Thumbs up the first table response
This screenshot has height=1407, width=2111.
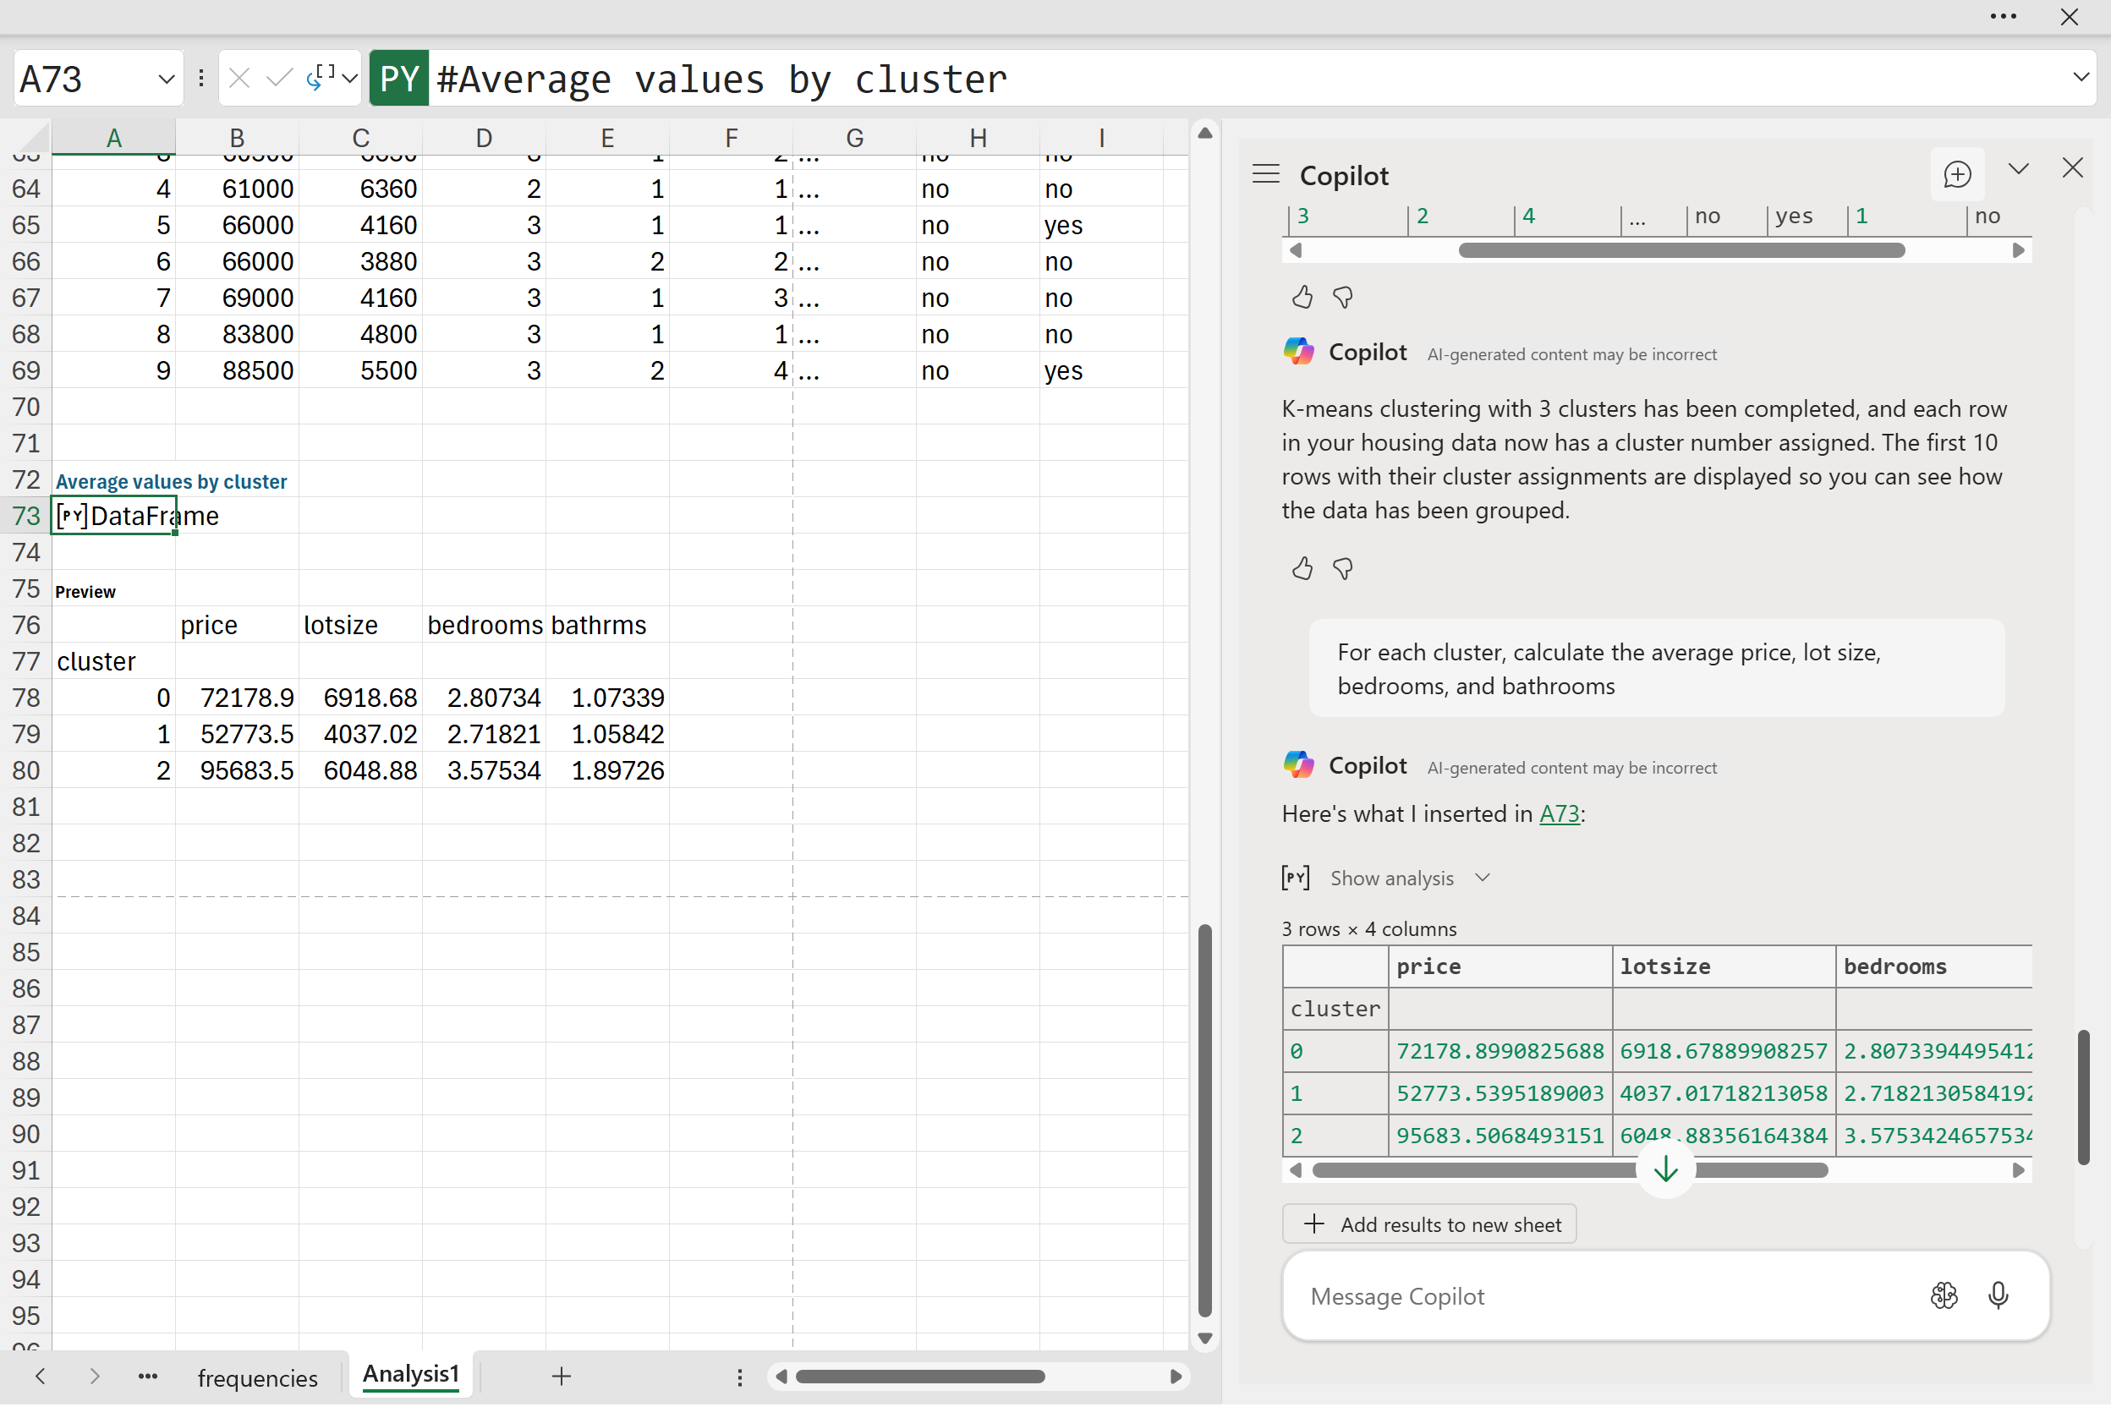(1302, 297)
